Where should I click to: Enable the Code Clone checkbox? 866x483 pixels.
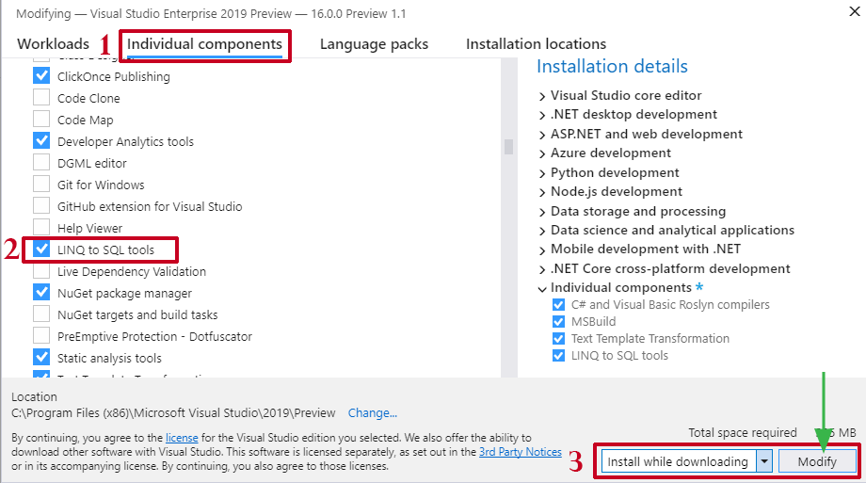[x=41, y=98]
